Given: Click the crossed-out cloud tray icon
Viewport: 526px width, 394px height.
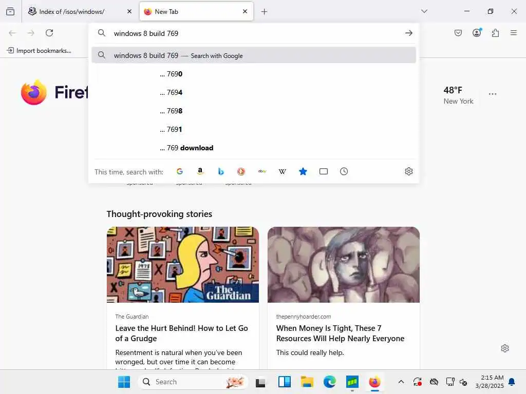Looking at the screenshot, I should [434, 382].
